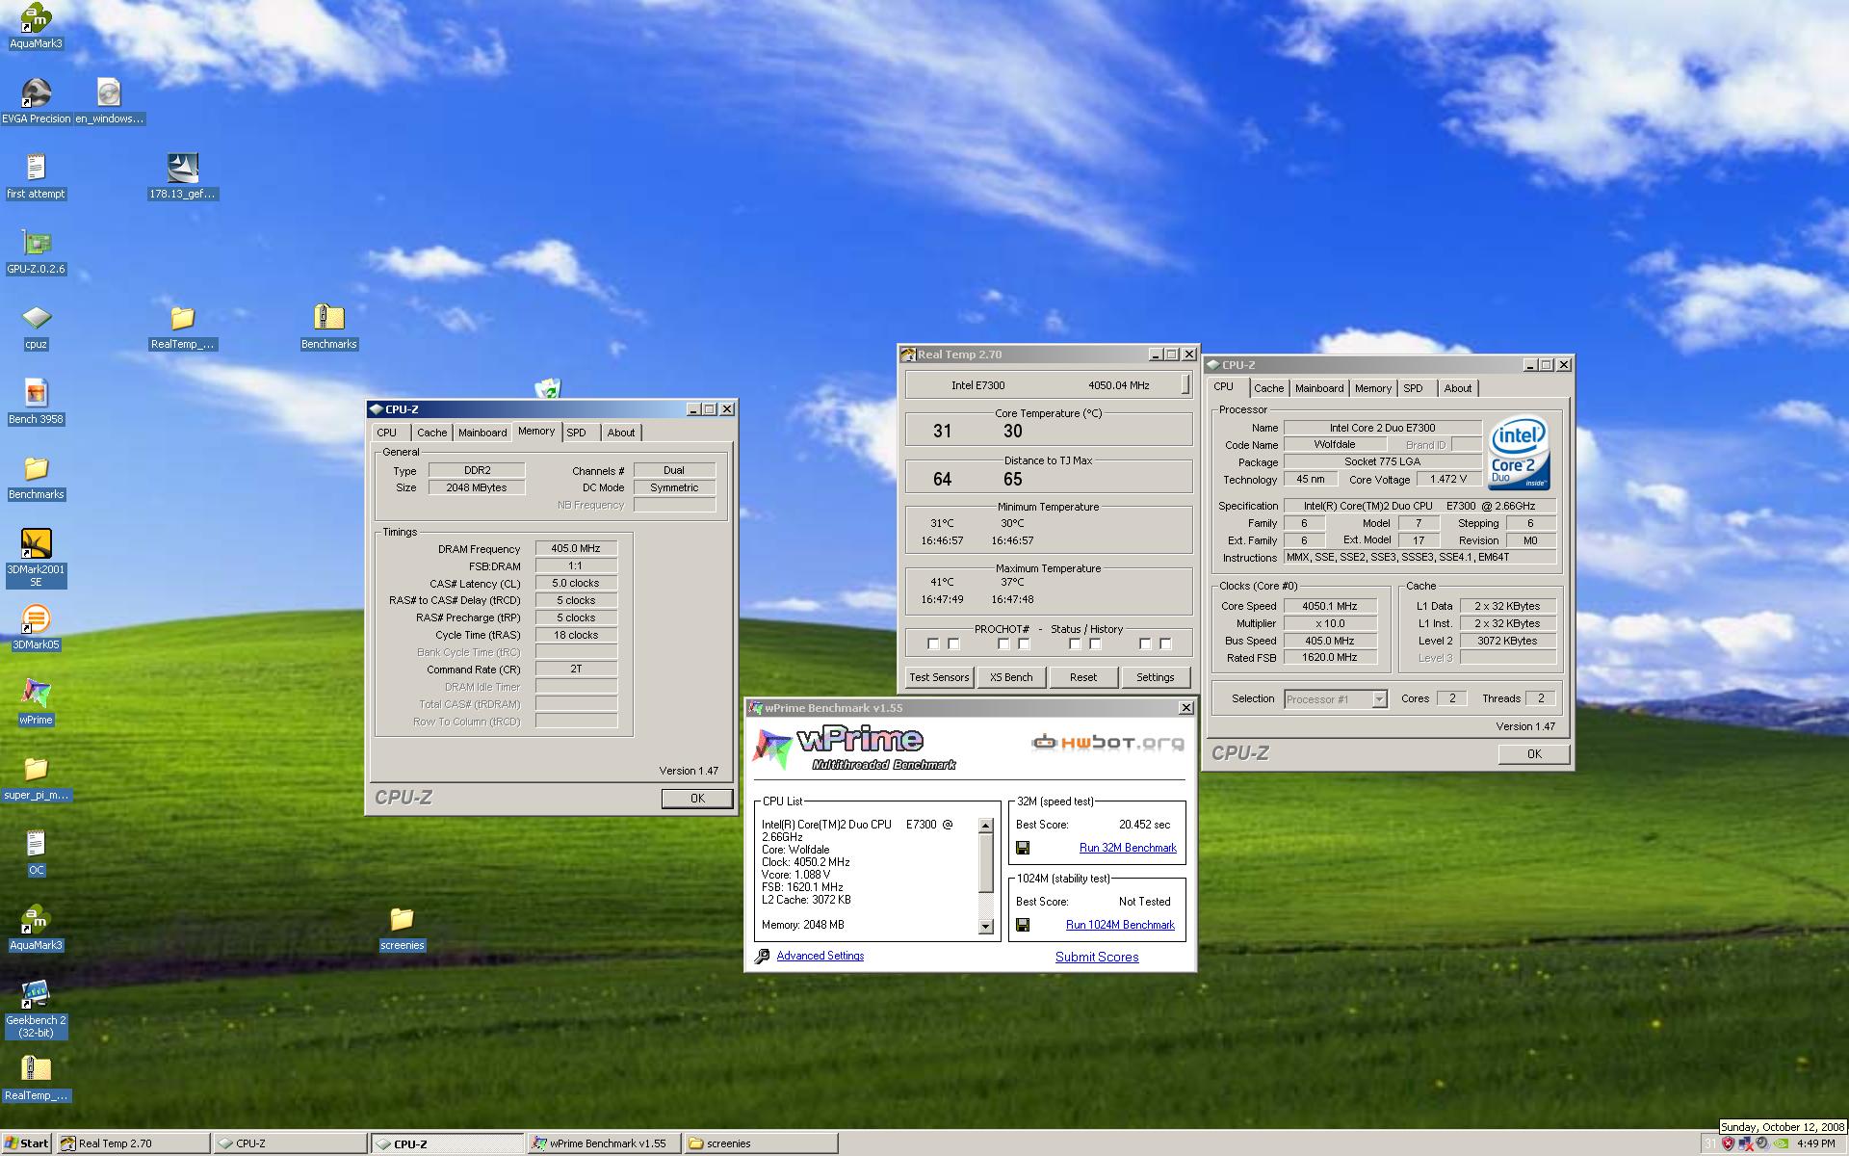Open the super_pi_m folder icon
The image size is (1849, 1156).
[x=36, y=777]
